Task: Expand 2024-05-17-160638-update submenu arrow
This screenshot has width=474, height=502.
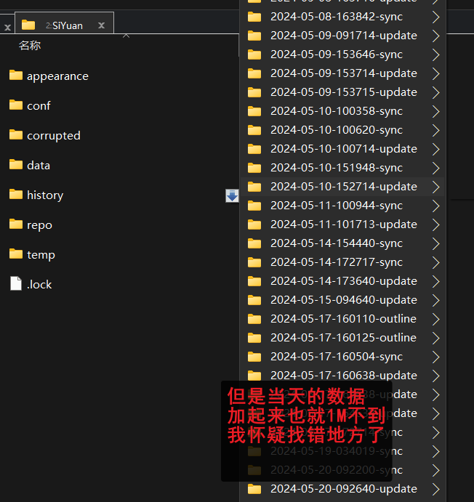Action: pyautogui.click(x=435, y=376)
